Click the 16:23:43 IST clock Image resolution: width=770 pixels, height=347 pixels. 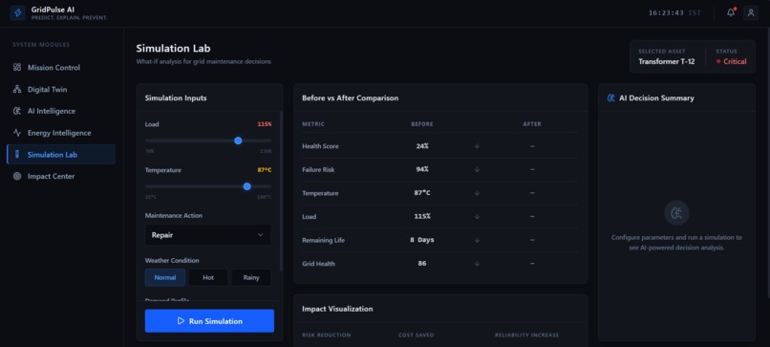pyautogui.click(x=674, y=12)
